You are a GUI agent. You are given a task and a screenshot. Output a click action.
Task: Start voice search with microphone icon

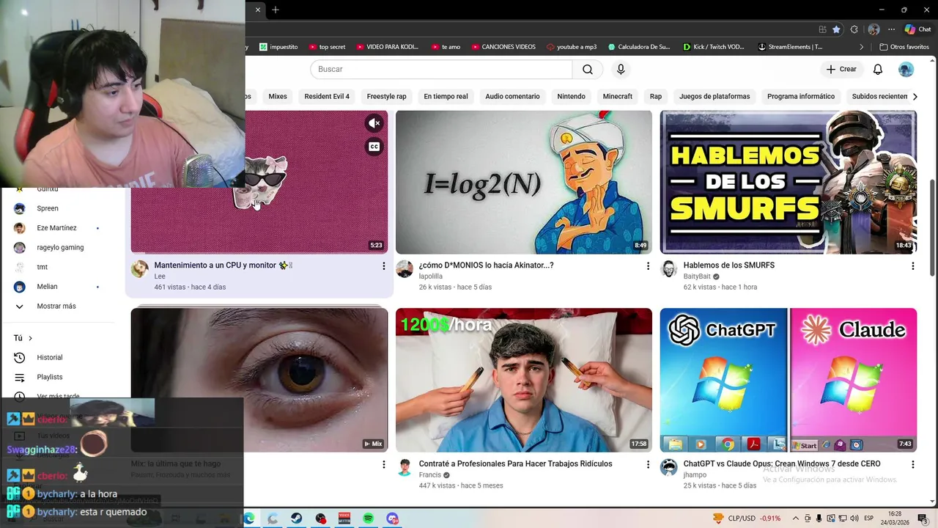621,69
